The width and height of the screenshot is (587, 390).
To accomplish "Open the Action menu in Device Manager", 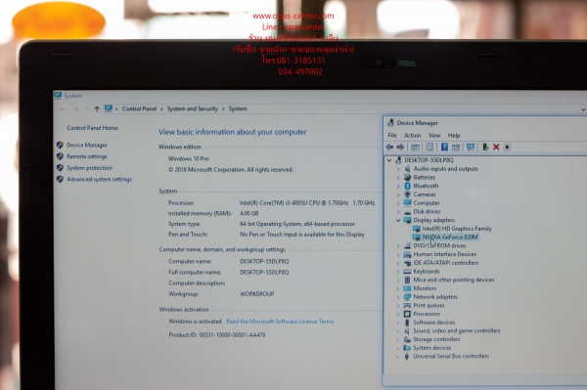I will [412, 135].
